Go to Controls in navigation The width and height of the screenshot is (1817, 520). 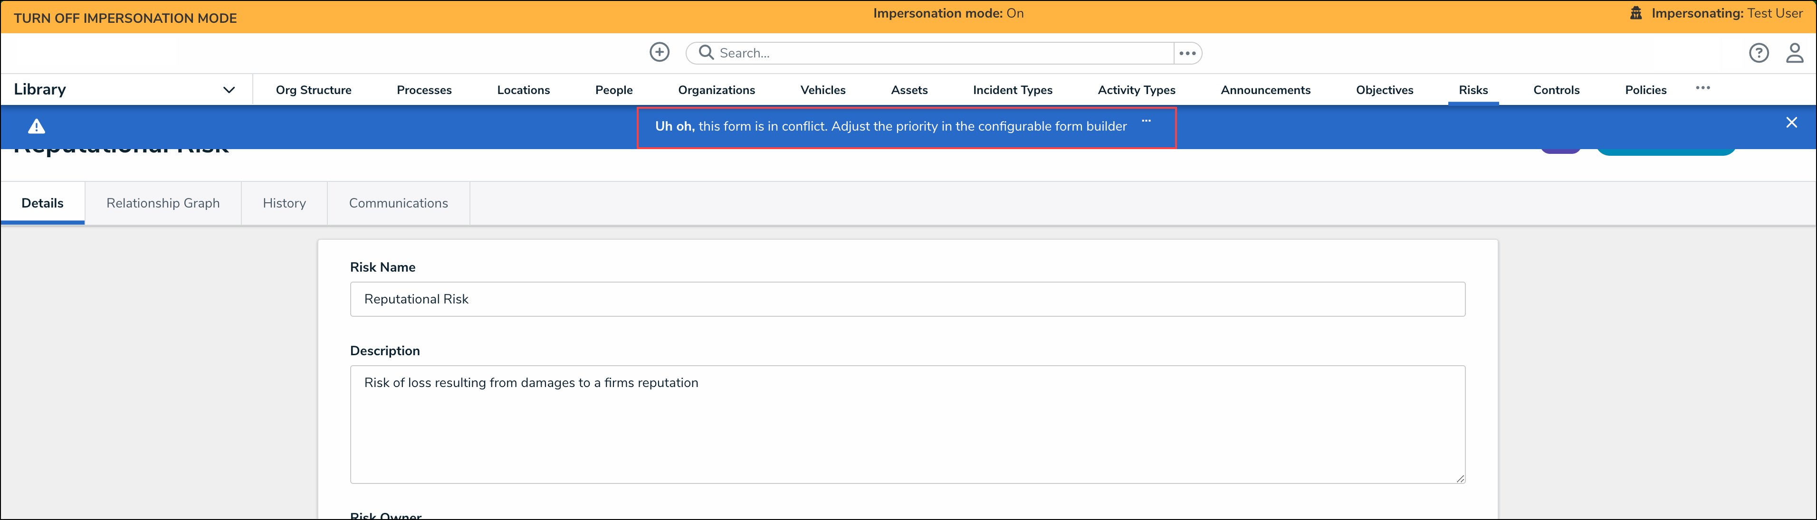1556,90
